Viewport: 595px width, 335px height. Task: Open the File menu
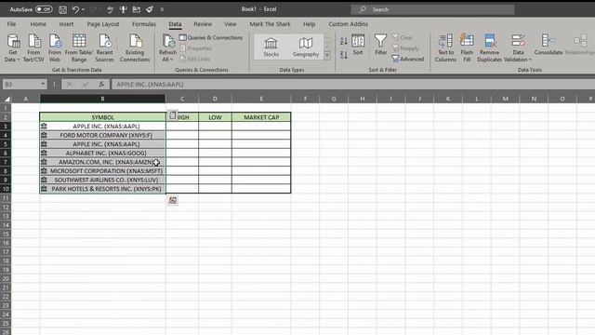click(x=12, y=24)
